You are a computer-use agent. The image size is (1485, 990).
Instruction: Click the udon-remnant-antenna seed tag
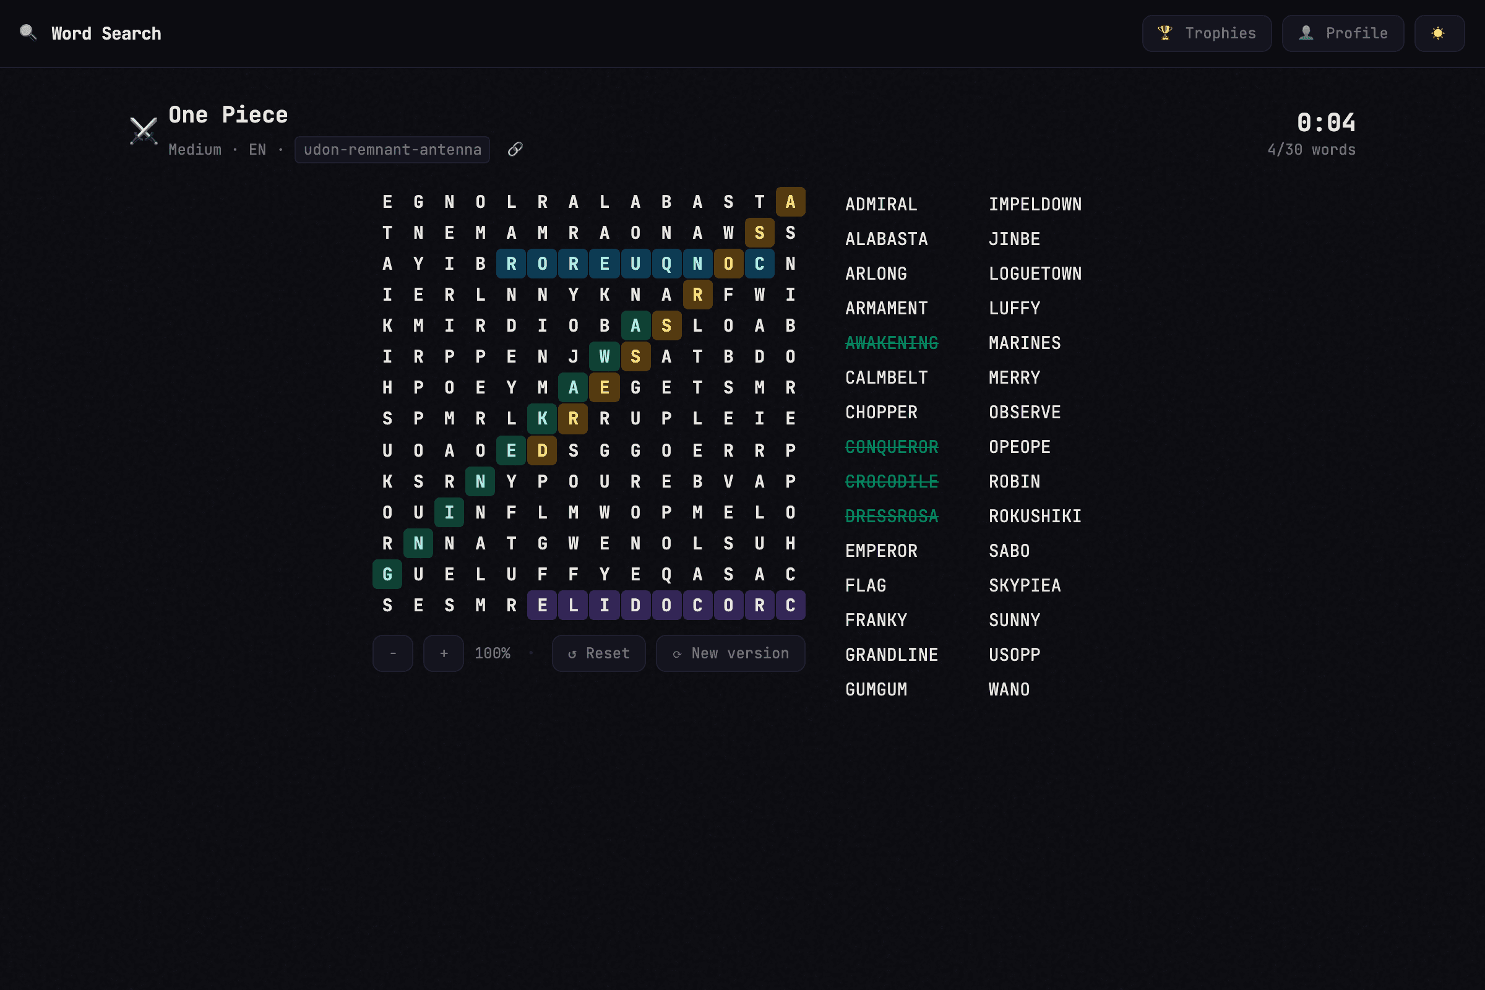pos(392,150)
